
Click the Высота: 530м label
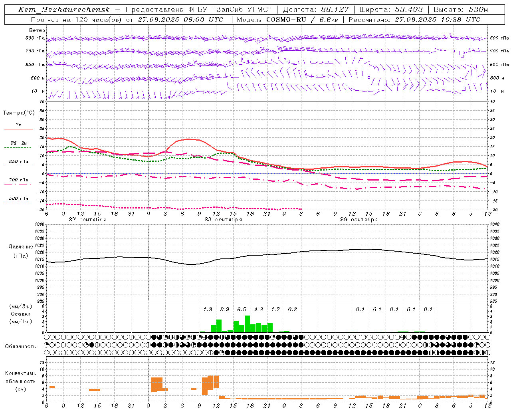point(461,10)
